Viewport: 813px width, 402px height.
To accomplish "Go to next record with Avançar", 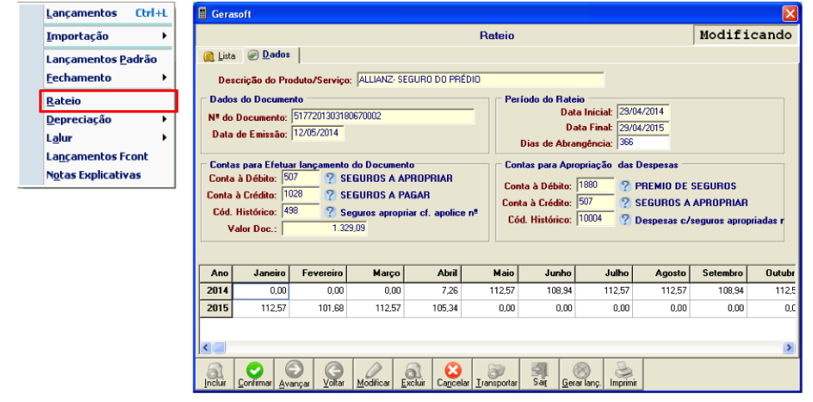I will [x=294, y=374].
